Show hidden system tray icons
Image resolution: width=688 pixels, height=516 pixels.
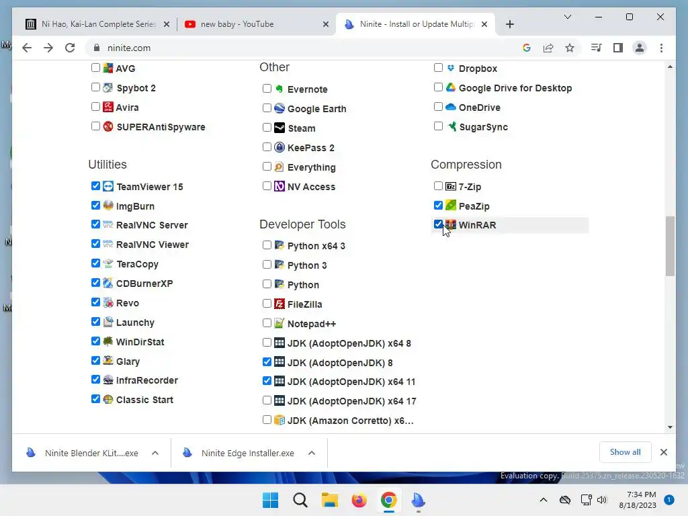click(543, 500)
